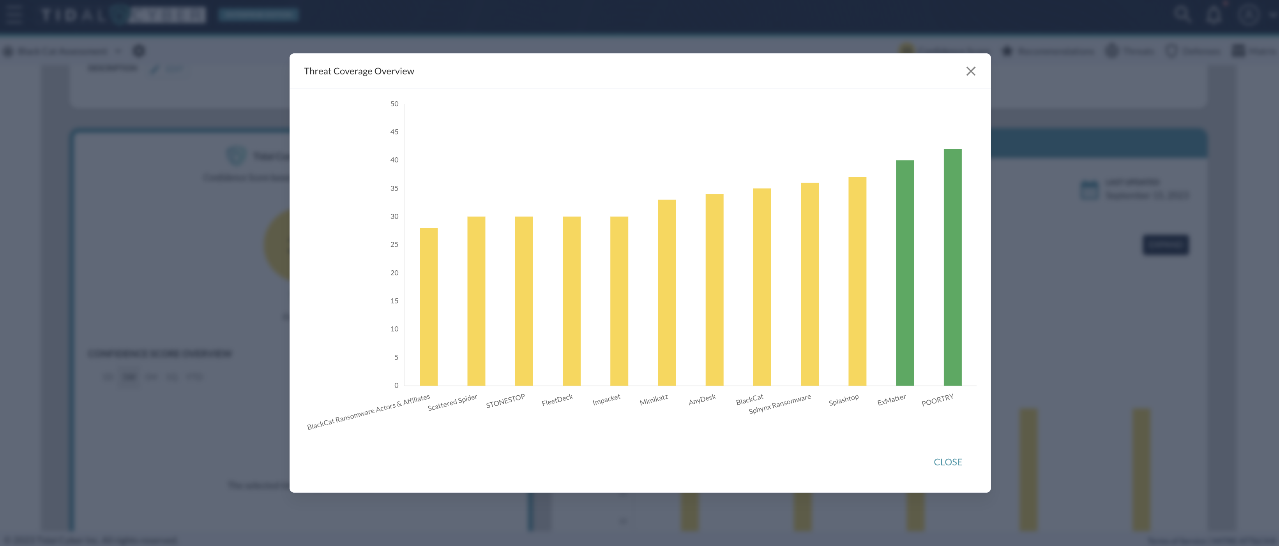The height and width of the screenshot is (546, 1279).
Task: Select the Scattered Spider bar
Action: [x=476, y=301]
